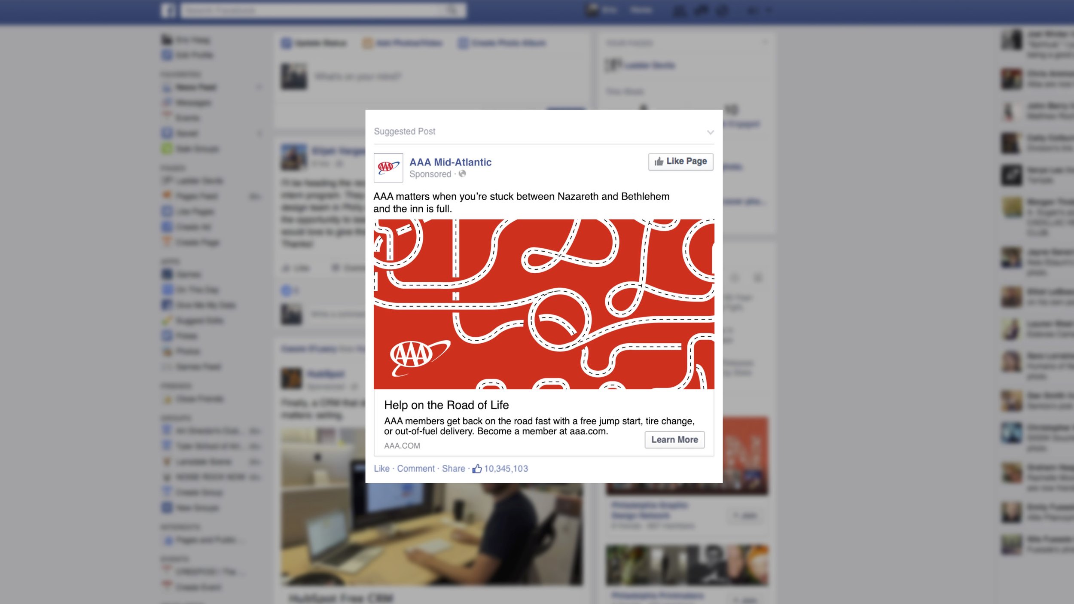Image resolution: width=1074 pixels, height=604 pixels.
Task: Open the Help on the Road of Life headline
Action: tap(446, 405)
